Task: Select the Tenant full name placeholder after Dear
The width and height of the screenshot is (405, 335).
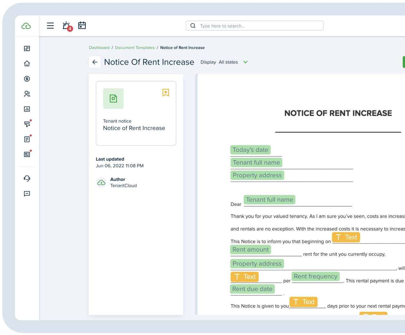Action: click(270, 199)
